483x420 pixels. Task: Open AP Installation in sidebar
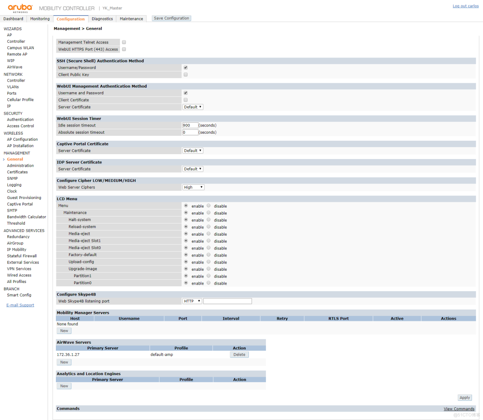[20, 146]
